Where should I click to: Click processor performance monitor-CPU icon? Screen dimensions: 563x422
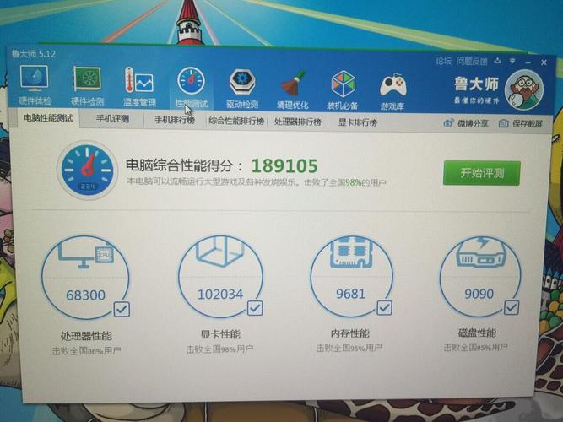(x=86, y=254)
